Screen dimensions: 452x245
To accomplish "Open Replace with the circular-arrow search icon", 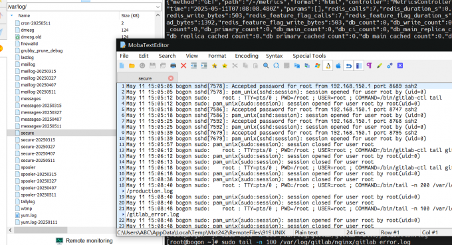I will click(276, 66).
